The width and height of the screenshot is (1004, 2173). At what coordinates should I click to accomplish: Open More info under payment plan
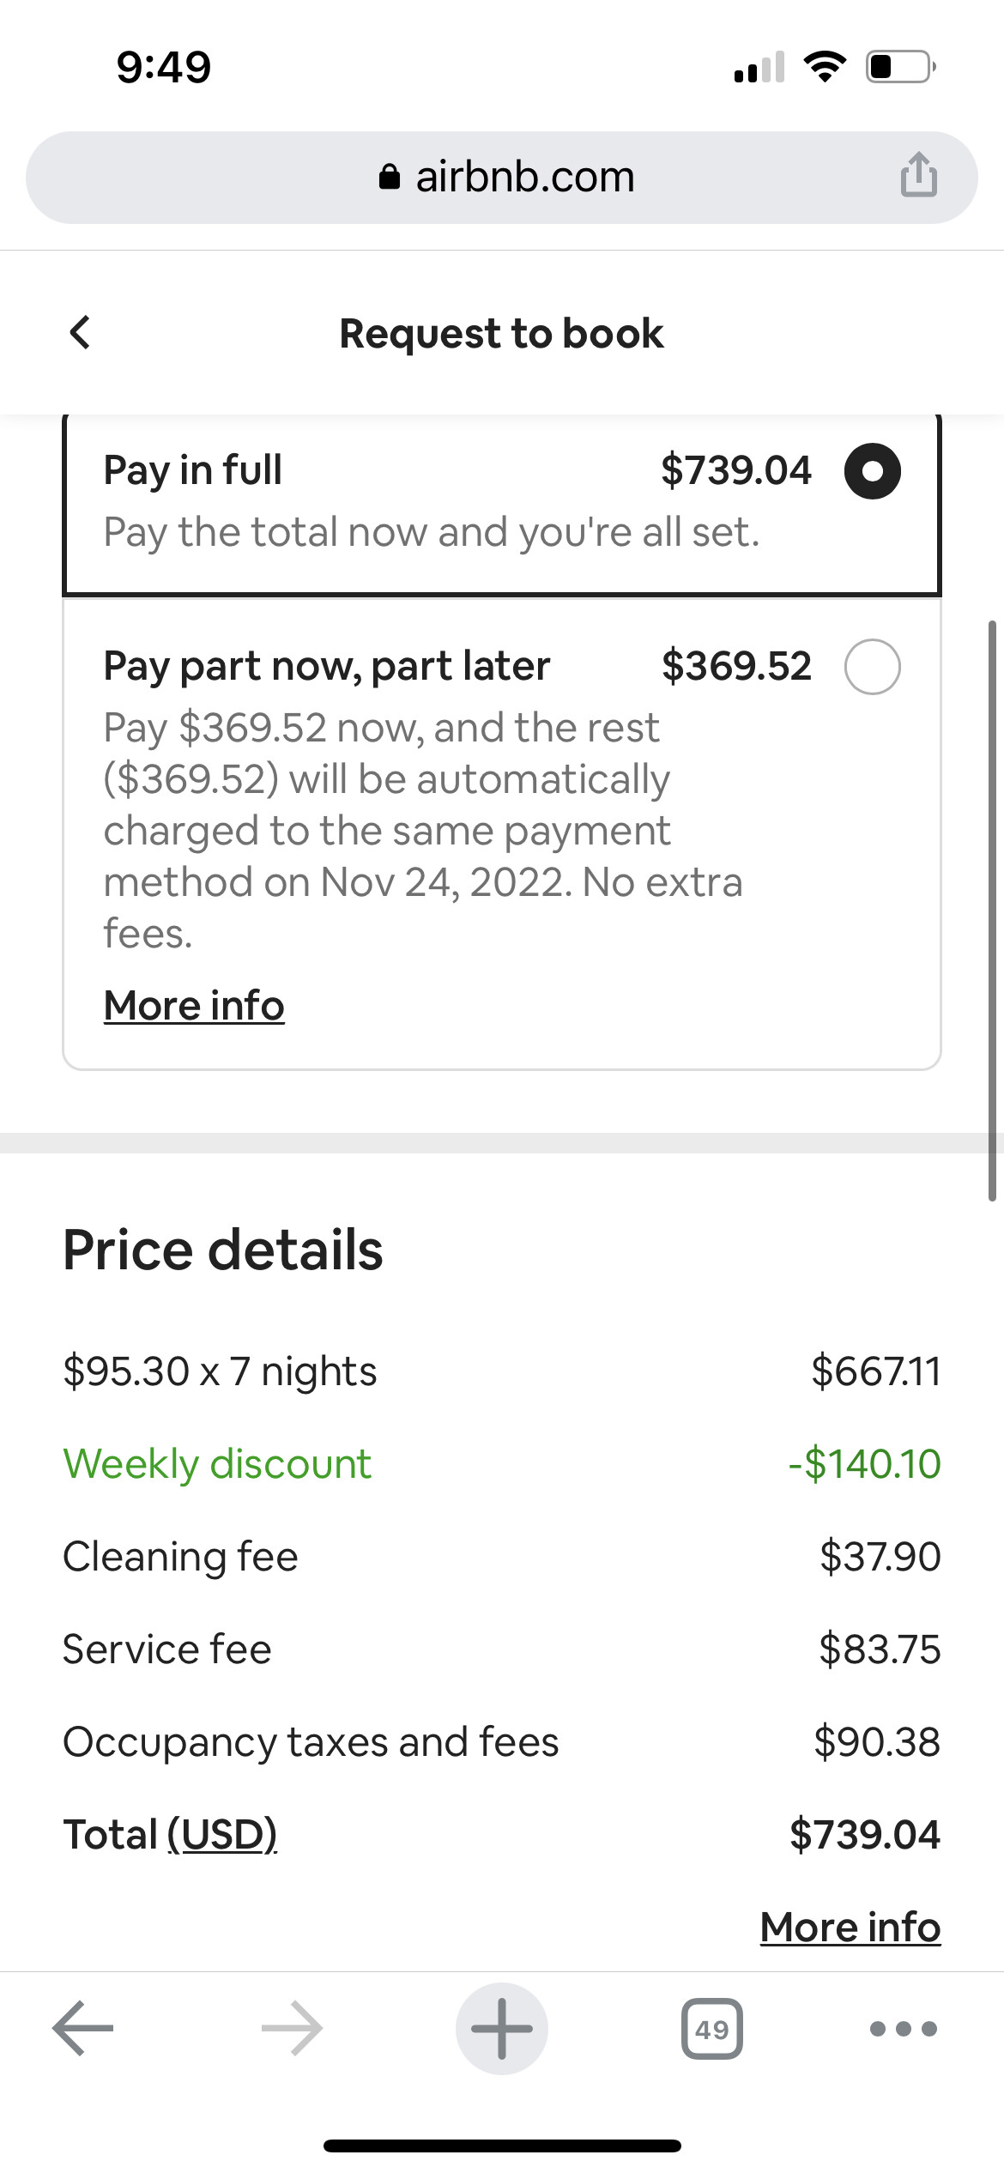click(194, 1006)
